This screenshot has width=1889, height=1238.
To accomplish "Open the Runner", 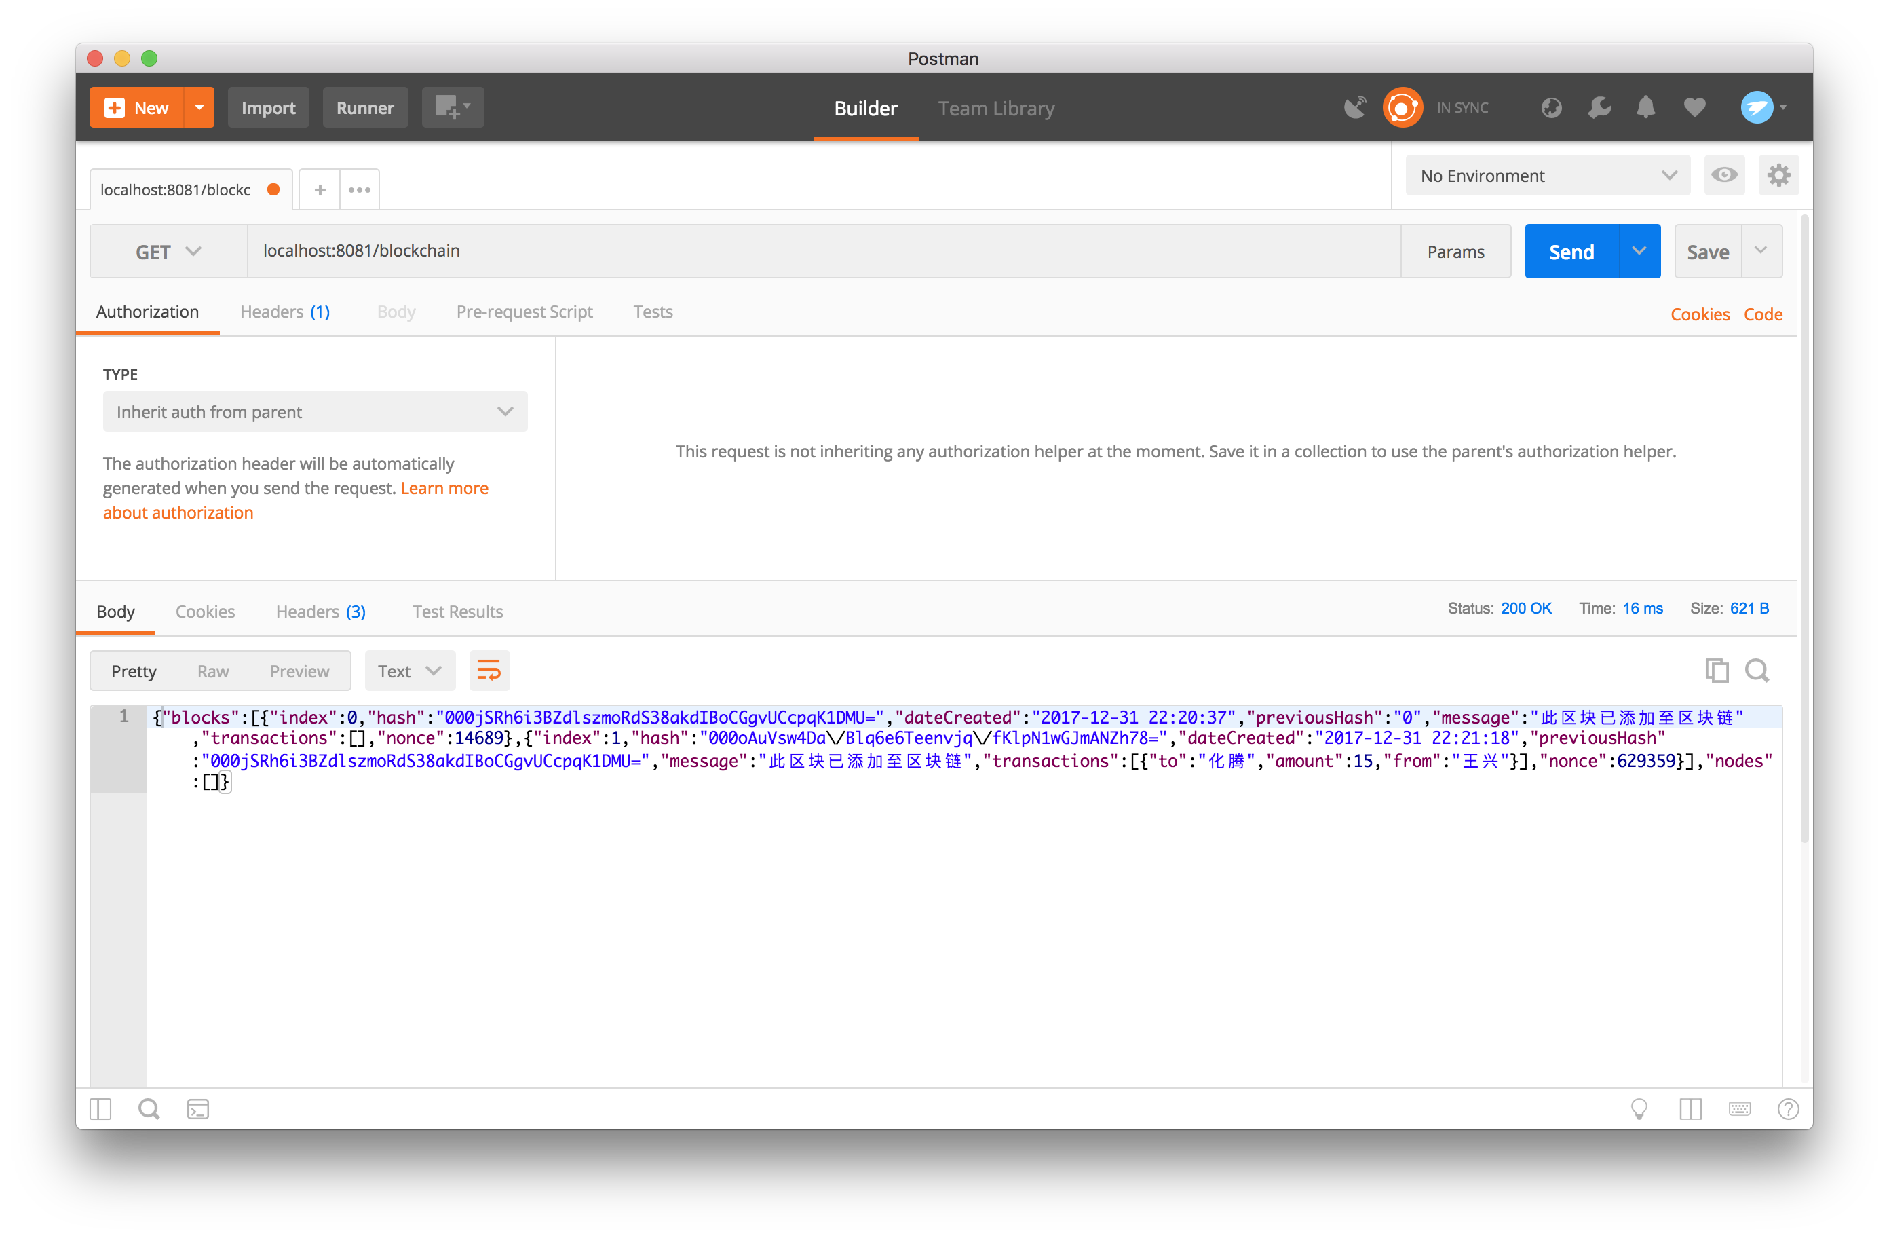I will point(365,107).
